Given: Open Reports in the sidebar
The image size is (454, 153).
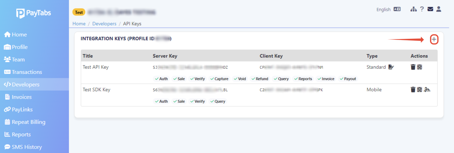Looking at the screenshot, I should 34,135.
